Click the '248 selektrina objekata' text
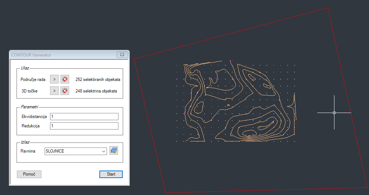The image size is (369, 195). pos(96,91)
